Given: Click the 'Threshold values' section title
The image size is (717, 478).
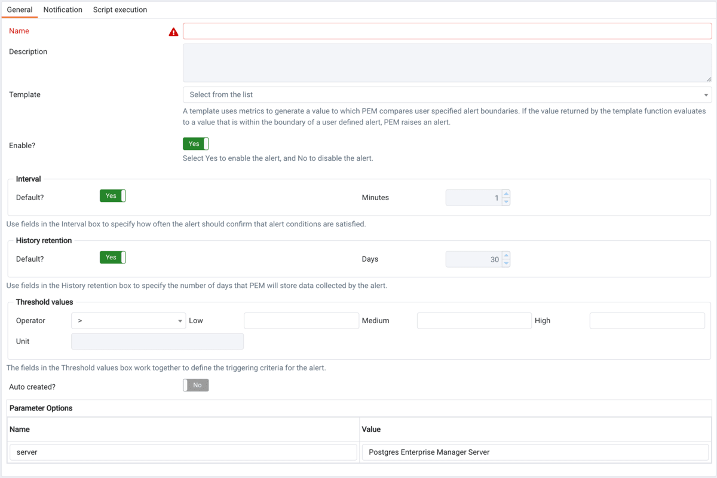Looking at the screenshot, I should click(x=45, y=302).
